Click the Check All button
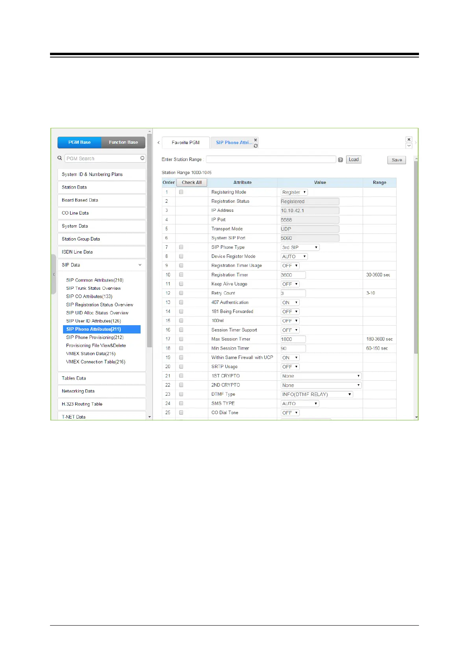 (192, 182)
